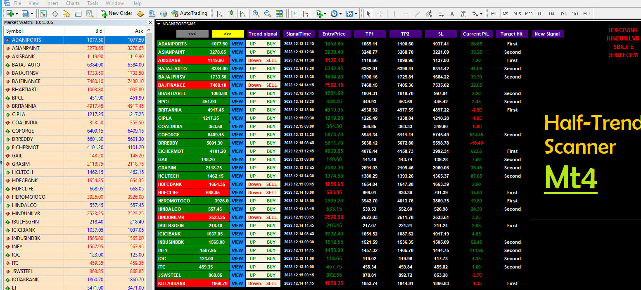Toggle chart Auto Scroll icon

pos(294,14)
